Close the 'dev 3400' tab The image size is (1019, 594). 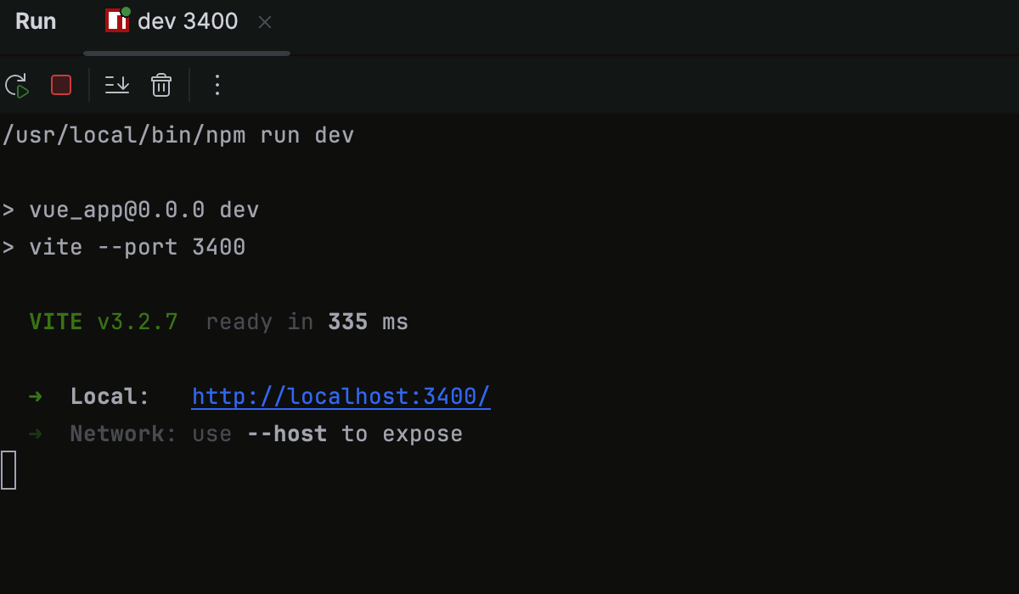tap(264, 22)
